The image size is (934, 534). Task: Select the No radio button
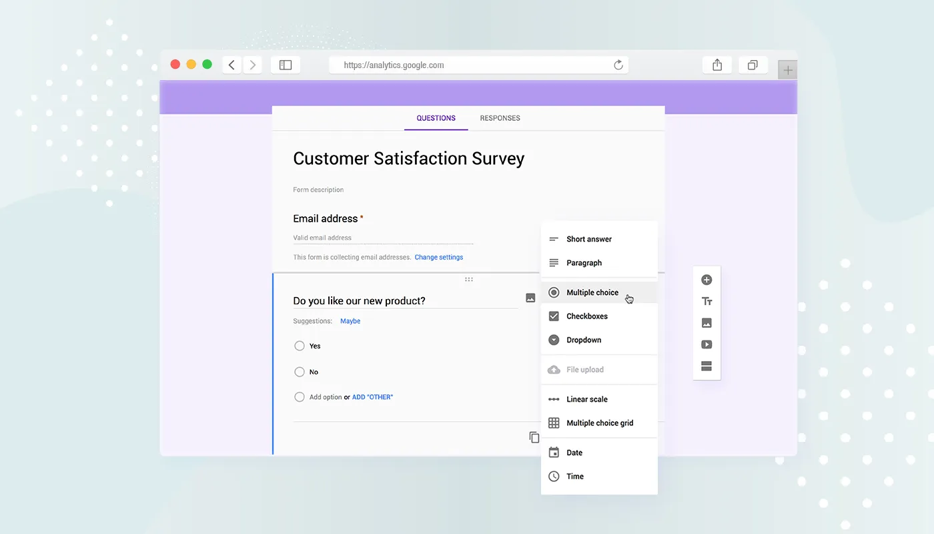(x=300, y=372)
